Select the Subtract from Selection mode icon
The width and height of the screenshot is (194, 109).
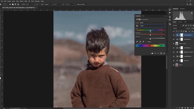click(x=15, y=4)
